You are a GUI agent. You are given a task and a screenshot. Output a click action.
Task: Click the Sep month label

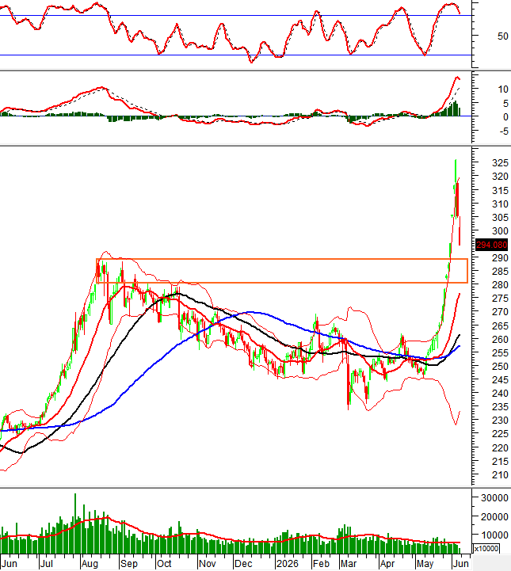click(x=129, y=564)
